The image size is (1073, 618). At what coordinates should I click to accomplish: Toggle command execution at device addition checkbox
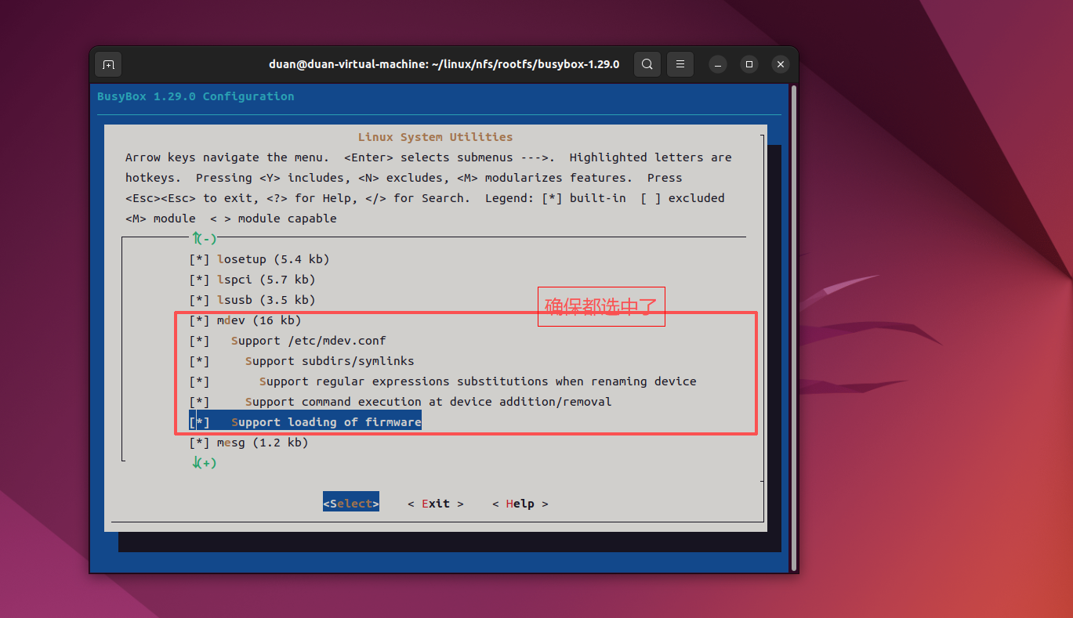[200, 402]
